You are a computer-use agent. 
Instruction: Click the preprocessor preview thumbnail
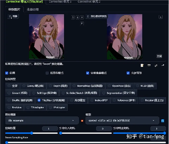[125, 37]
